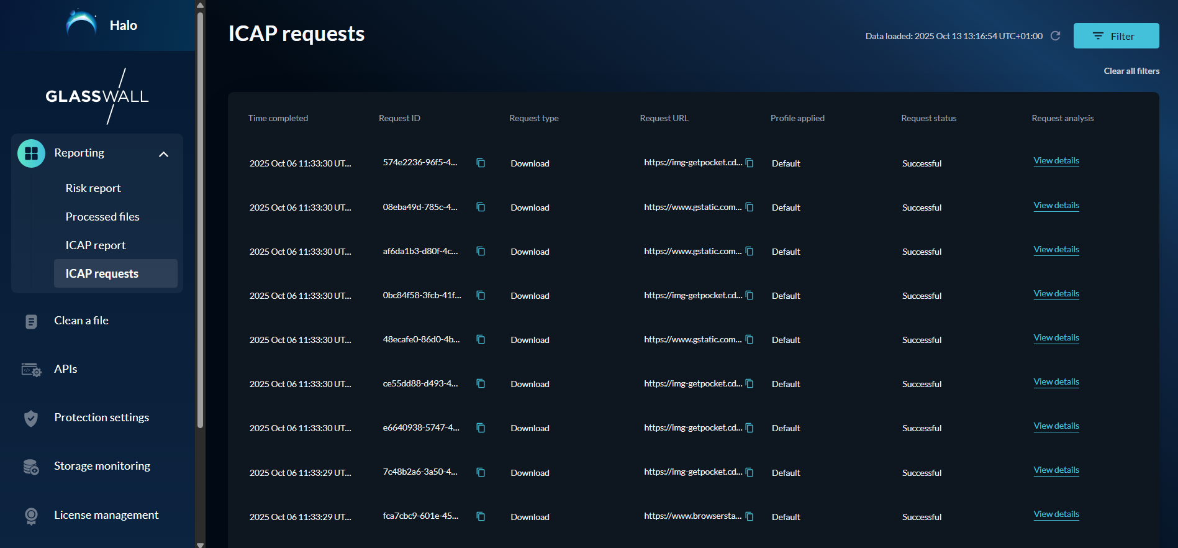Copy request ID 48ecafe0-86d0
This screenshot has width=1178, height=548.
click(x=481, y=339)
